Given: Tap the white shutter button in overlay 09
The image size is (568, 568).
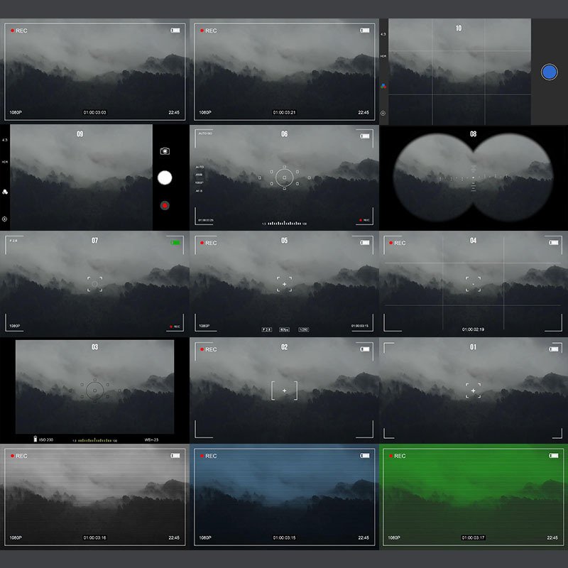Looking at the screenshot, I should [165, 177].
